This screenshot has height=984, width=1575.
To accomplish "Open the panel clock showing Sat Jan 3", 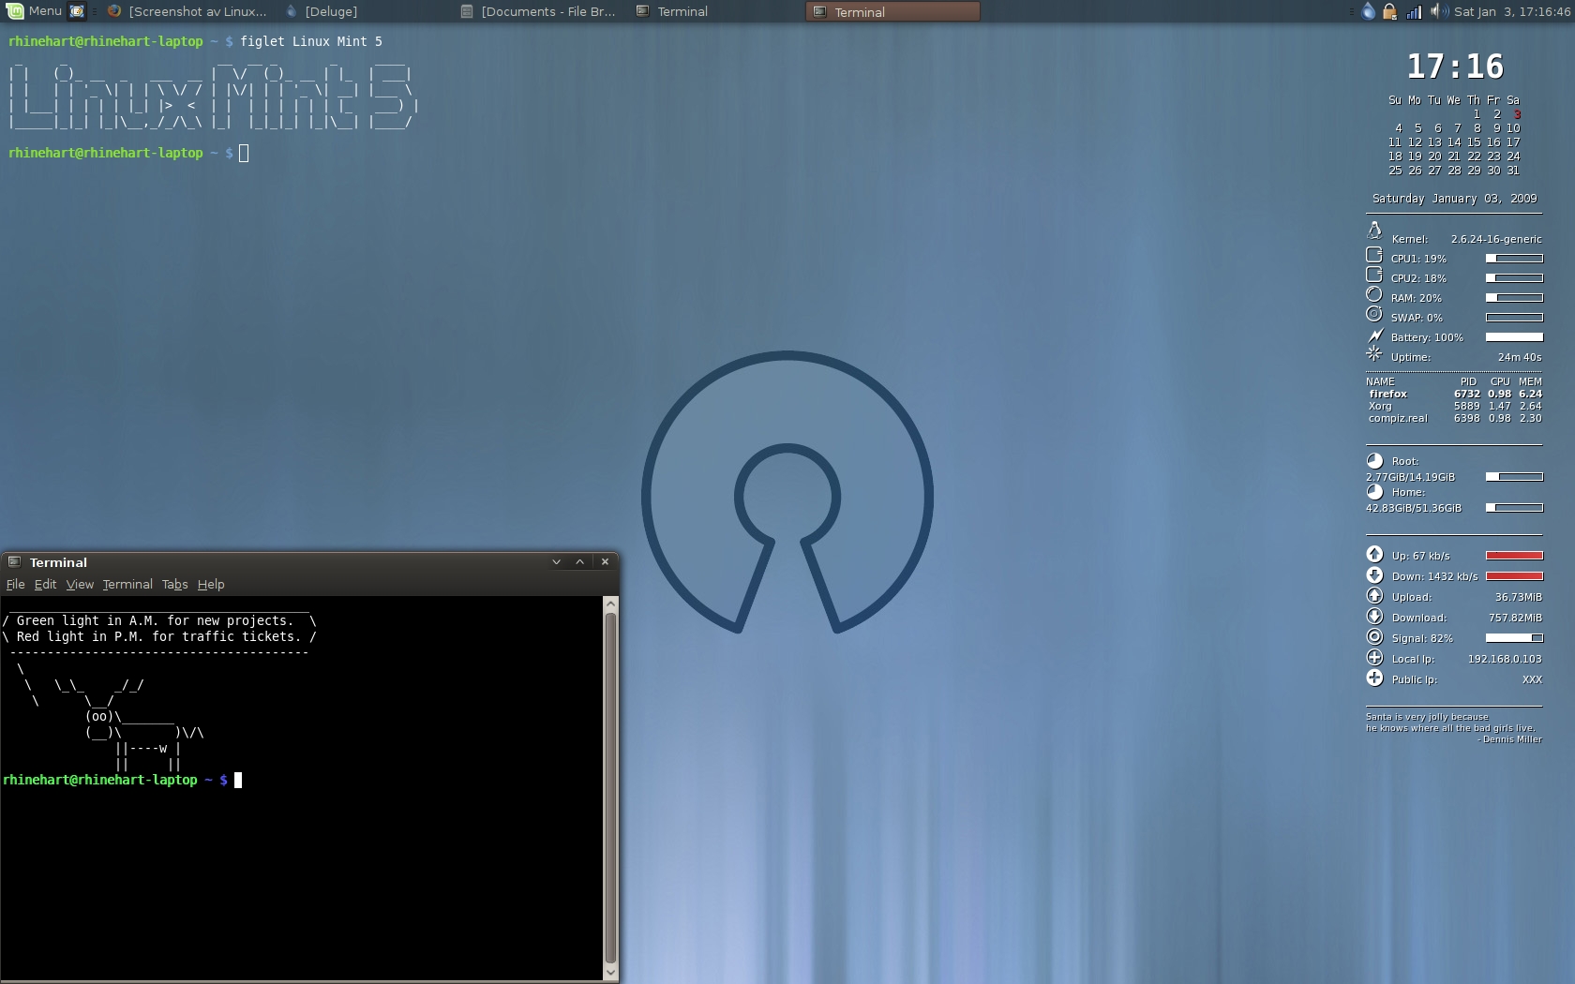I will pos(1512,11).
